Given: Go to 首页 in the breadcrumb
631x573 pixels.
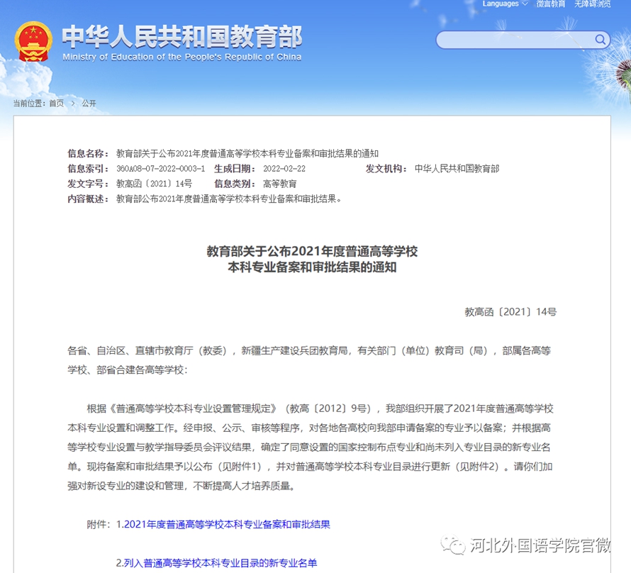Looking at the screenshot, I should 56,104.
